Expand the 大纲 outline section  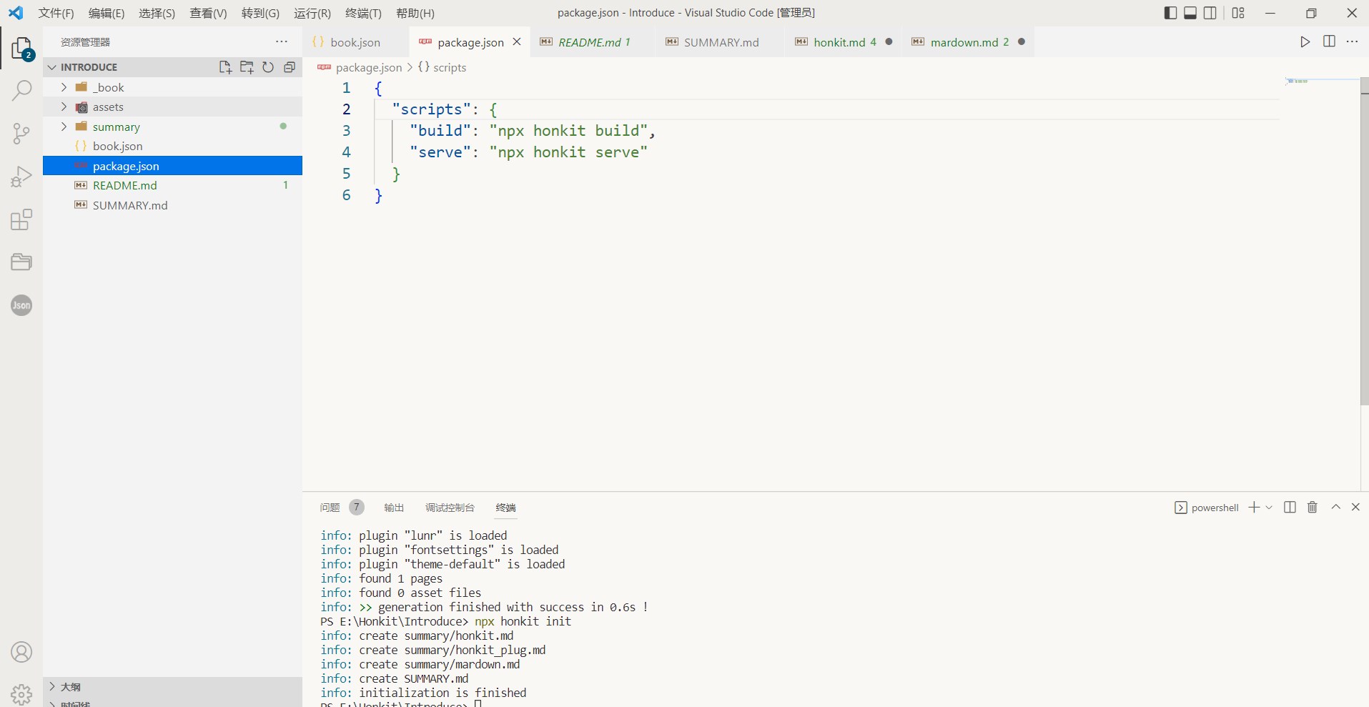pos(172,687)
